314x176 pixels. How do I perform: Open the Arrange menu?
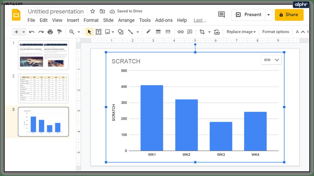pos(126,20)
